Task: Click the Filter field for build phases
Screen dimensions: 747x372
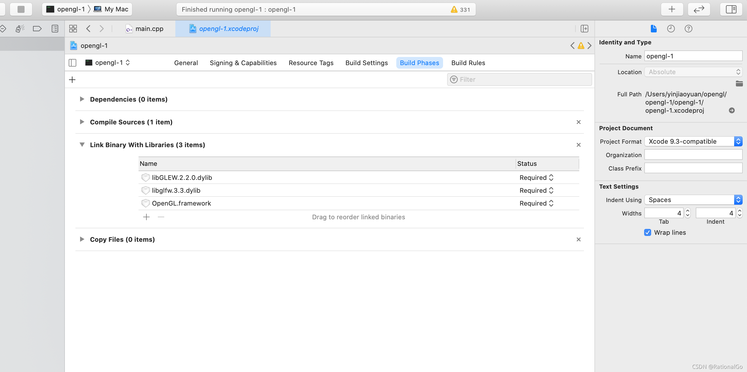Action: pyautogui.click(x=519, y=79)
